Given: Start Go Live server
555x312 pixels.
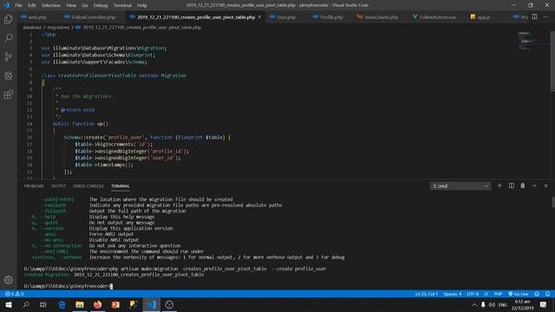Looking at the screenshot, I should click(x=519, y=294).
